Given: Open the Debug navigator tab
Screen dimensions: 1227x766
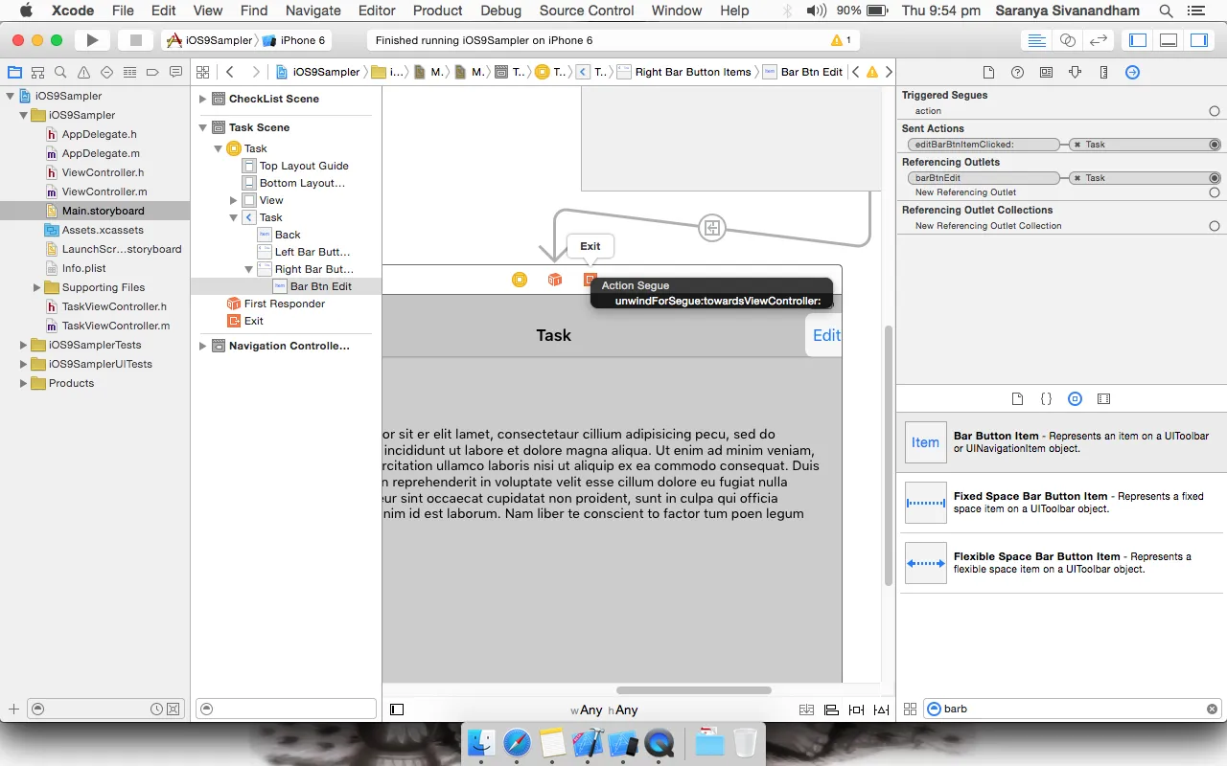Looking at the screenshot, I should pyautogui.click(x=129, y=72).
